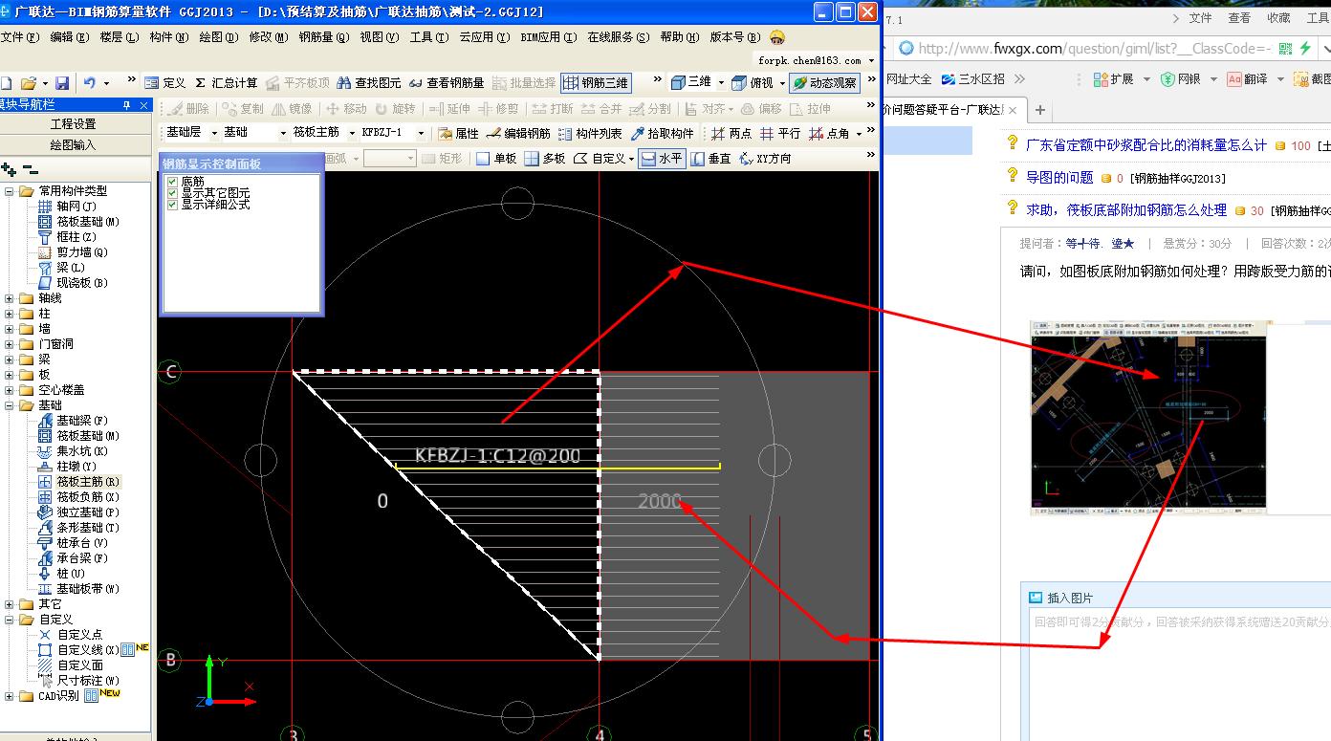Expand the 轴线 tree folder
Screen dimensions: 1331x741
11,298
